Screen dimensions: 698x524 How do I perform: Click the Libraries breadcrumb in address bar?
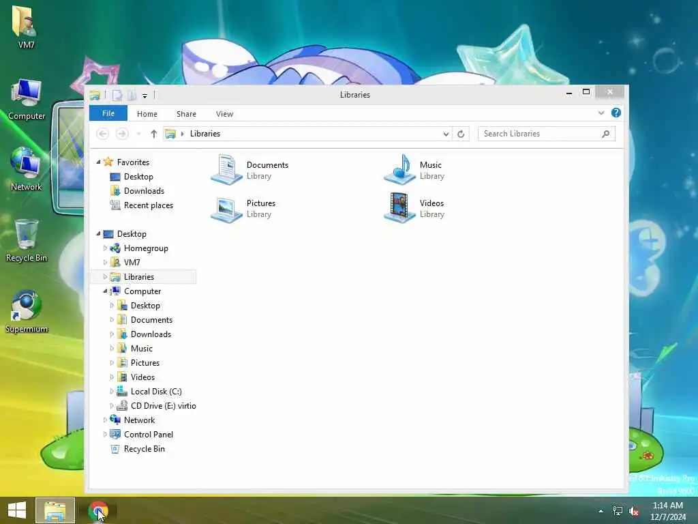pyautogui.click(x=204, y=134)
